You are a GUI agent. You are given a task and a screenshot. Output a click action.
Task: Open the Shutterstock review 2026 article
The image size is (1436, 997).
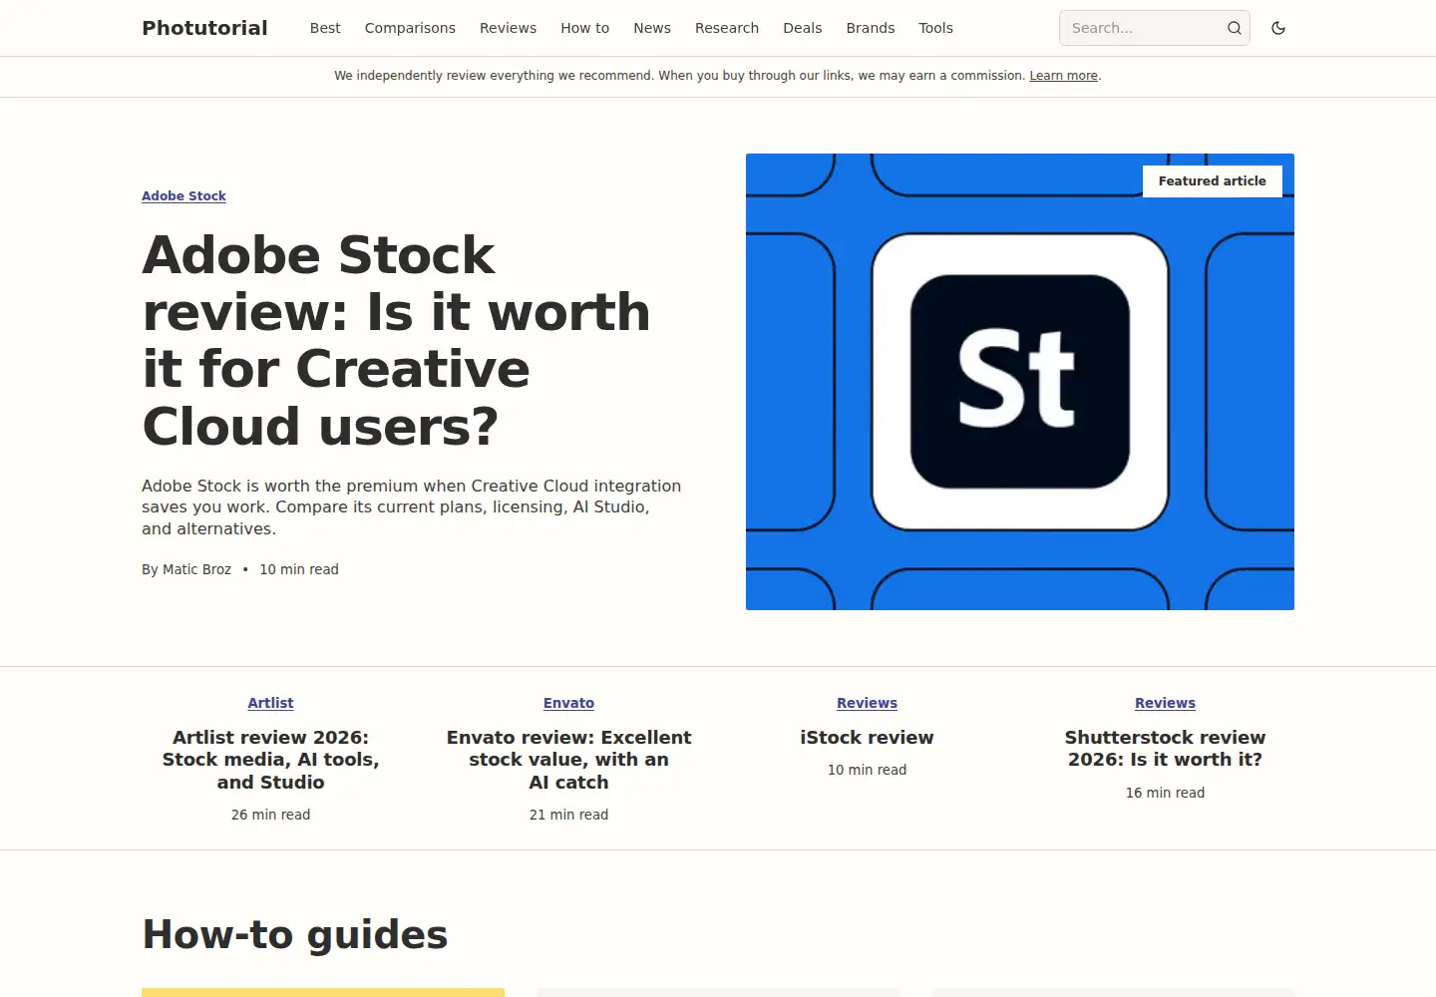1165,749
